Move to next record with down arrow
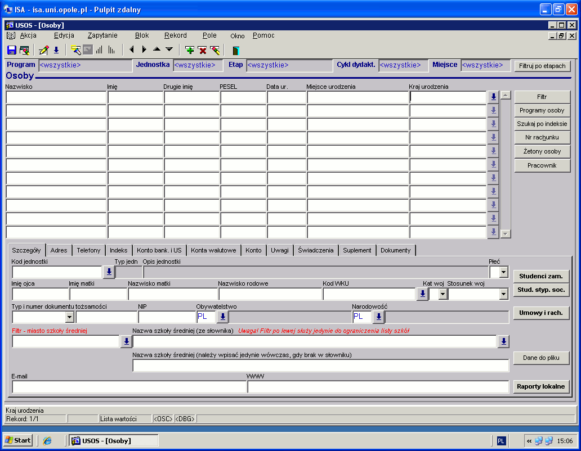 click(169, 49)
